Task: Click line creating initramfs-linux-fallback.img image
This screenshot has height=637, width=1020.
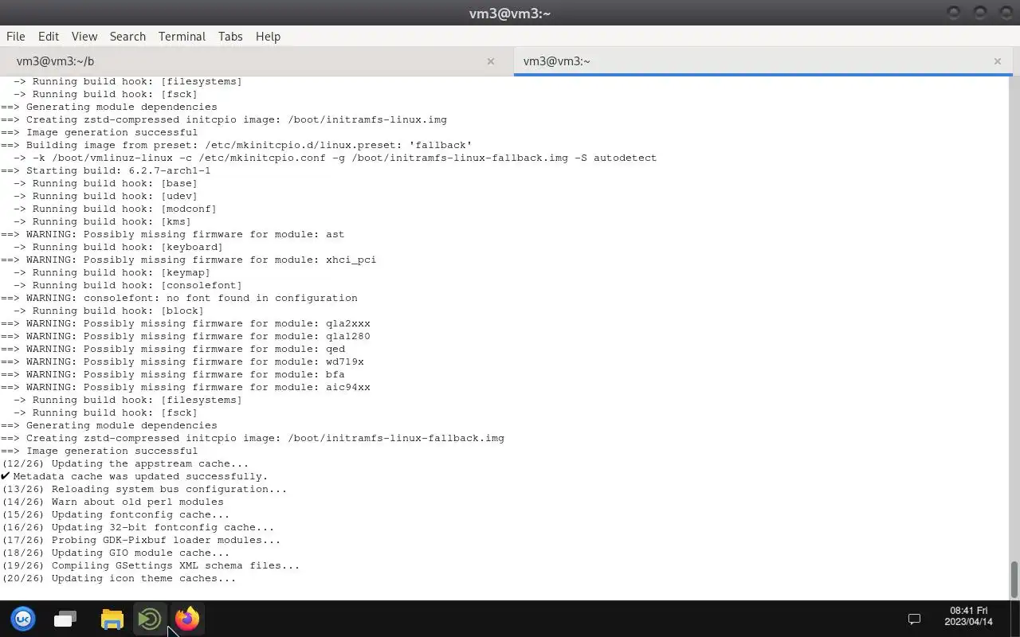Action: (253, 438)
